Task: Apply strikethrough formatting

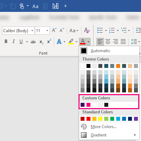Action: point(33,42)
